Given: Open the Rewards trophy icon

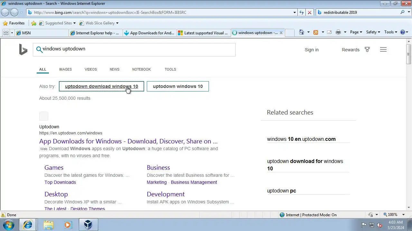Looking at the screenshot, I should (x=367, y=49).
